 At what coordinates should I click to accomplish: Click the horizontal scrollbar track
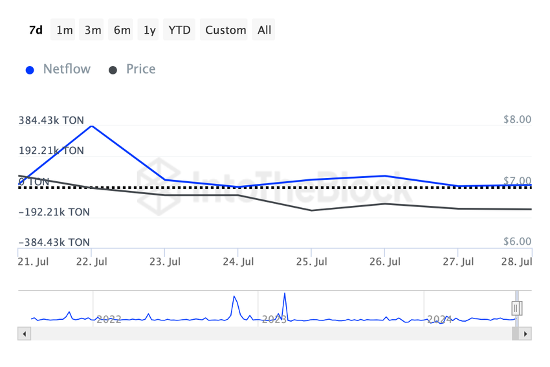pos(271,334)
